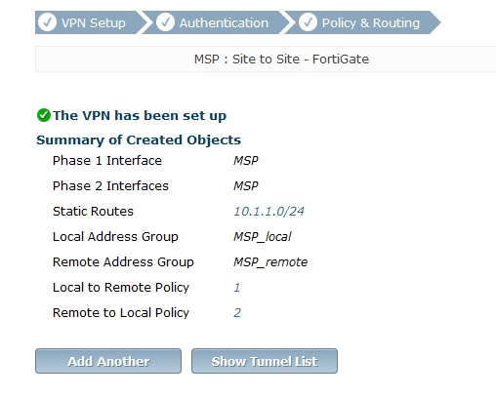Click the Phase 2 Interfaces MSP value

pos(246,186)
